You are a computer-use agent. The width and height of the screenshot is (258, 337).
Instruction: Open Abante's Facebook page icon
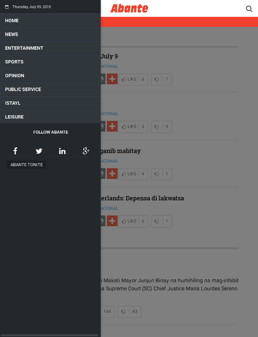coord(15,151)
